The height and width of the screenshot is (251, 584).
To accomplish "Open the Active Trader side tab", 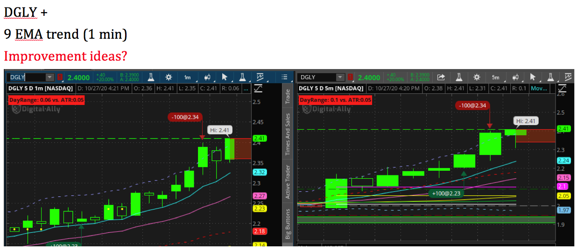I will coord(288,181).
